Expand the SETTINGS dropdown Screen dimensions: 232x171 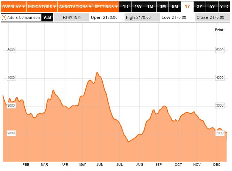(x=106, y=7)
